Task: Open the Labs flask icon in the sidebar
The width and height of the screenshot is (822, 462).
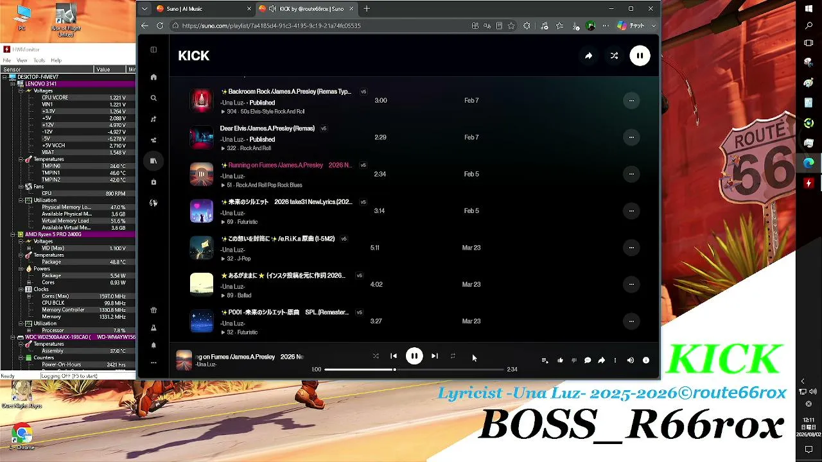Action: coord(153,328)
